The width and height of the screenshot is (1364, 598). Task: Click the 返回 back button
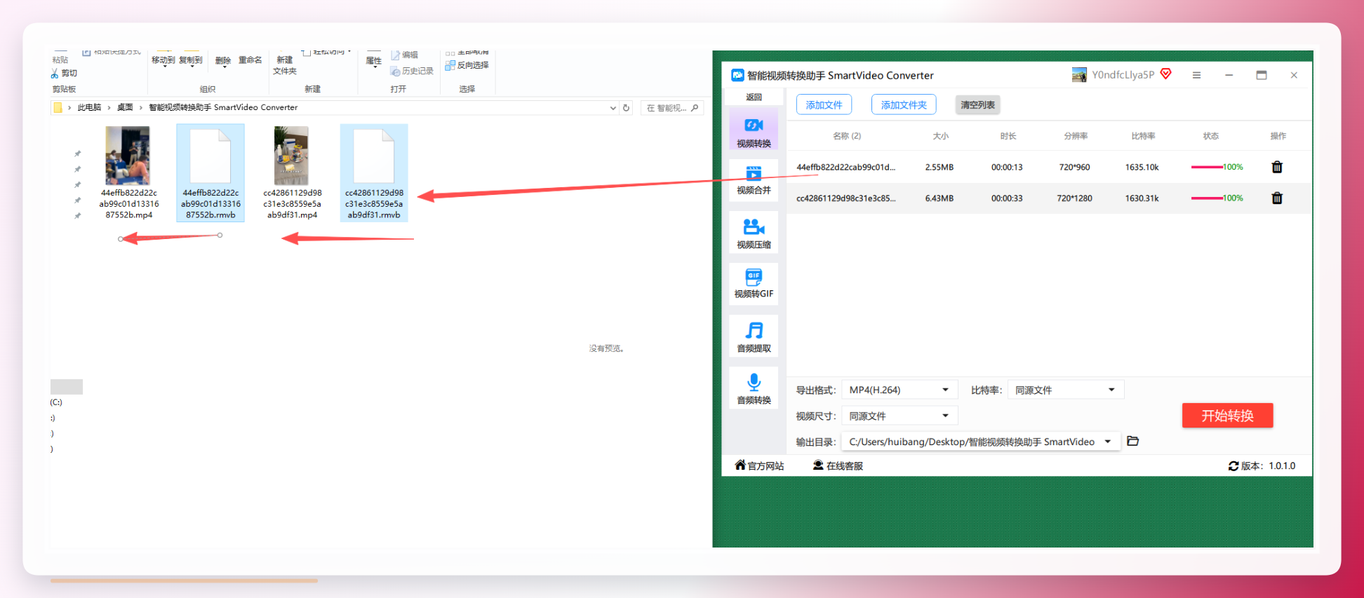point(754,97)
